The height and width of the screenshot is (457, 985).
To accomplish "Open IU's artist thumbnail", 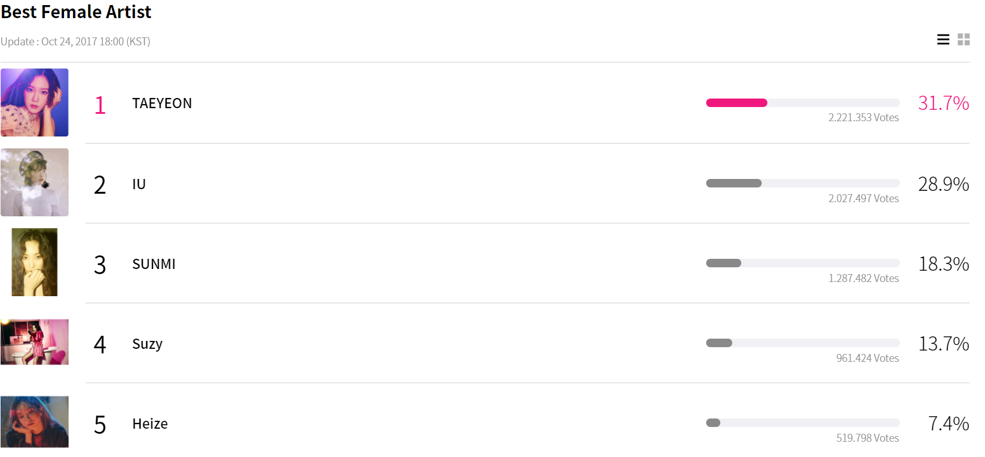I will (35, 182).
